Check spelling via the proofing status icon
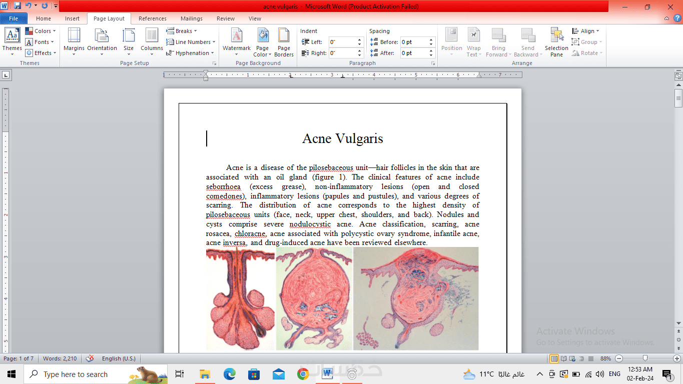Viewport: 683px width, 384px height. pos(90,358)
